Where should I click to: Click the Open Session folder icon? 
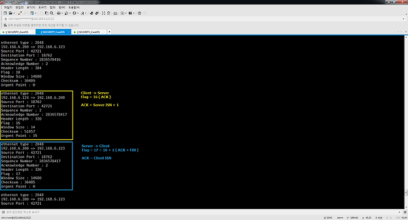click(10, 13)
